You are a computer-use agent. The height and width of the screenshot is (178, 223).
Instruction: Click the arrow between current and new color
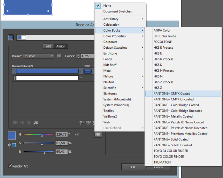coord(81,71)
